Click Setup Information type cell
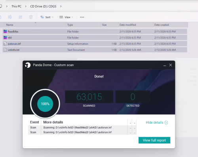This screenshot has height=157, width=198. (78, 44)
